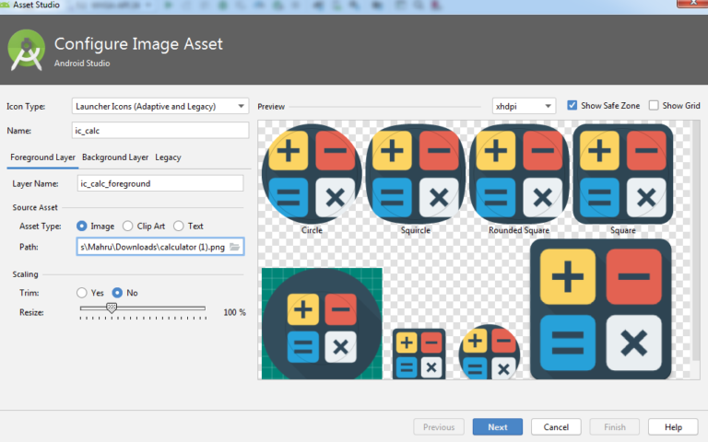
Task: Toggle the Show Safe Zone checkbox
Action: (x=572, y=106)
